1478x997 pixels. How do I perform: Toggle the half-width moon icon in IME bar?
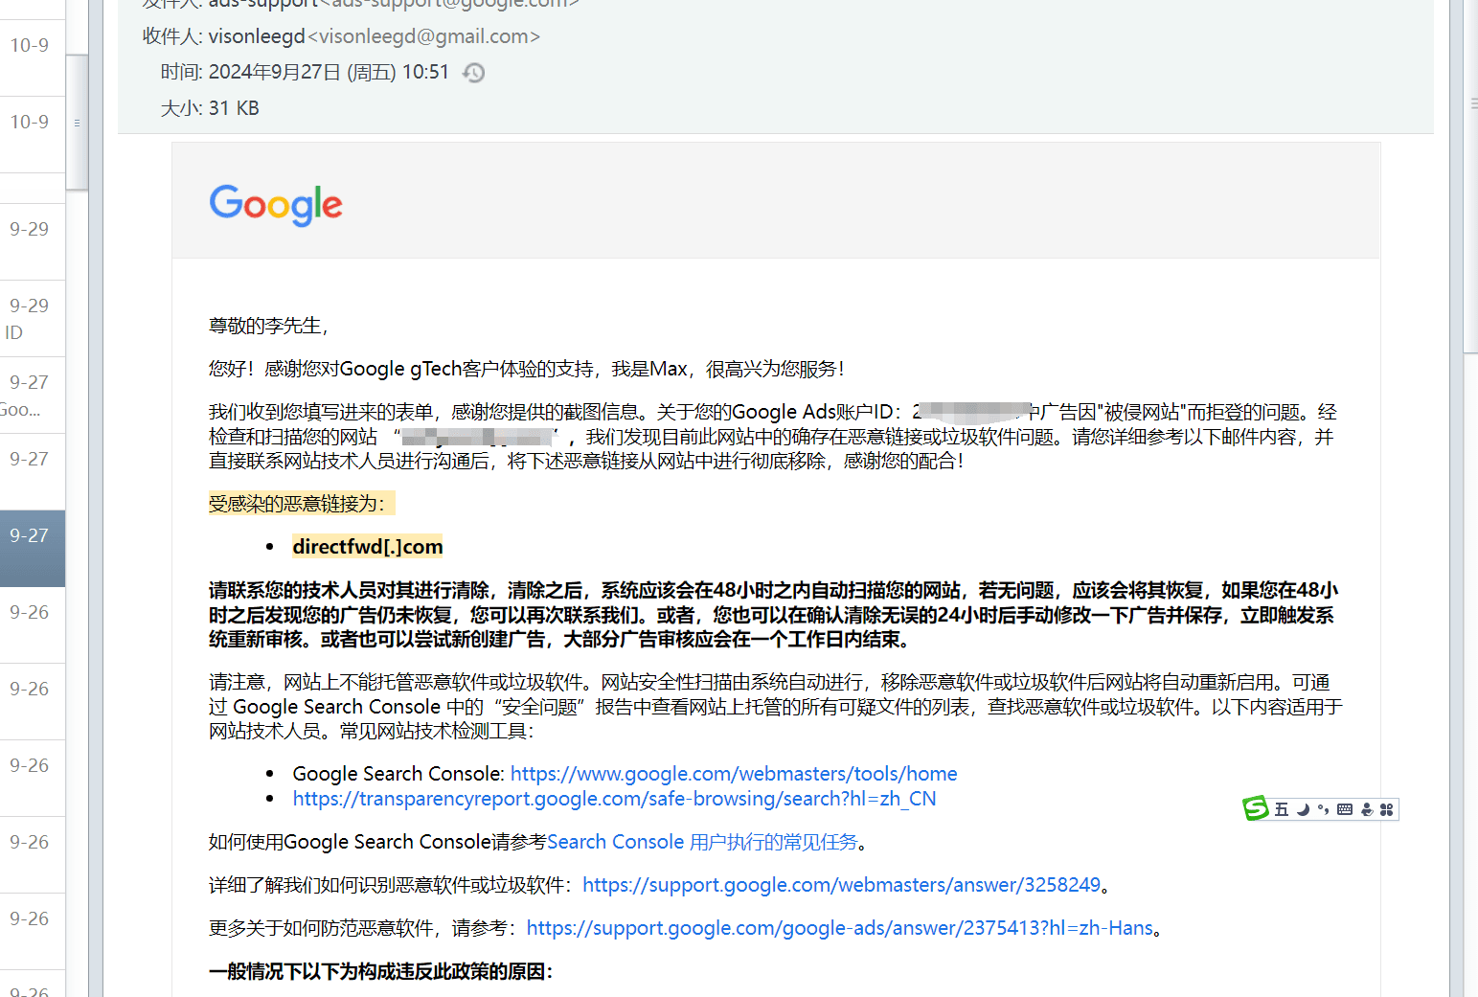pos(1303,809)
